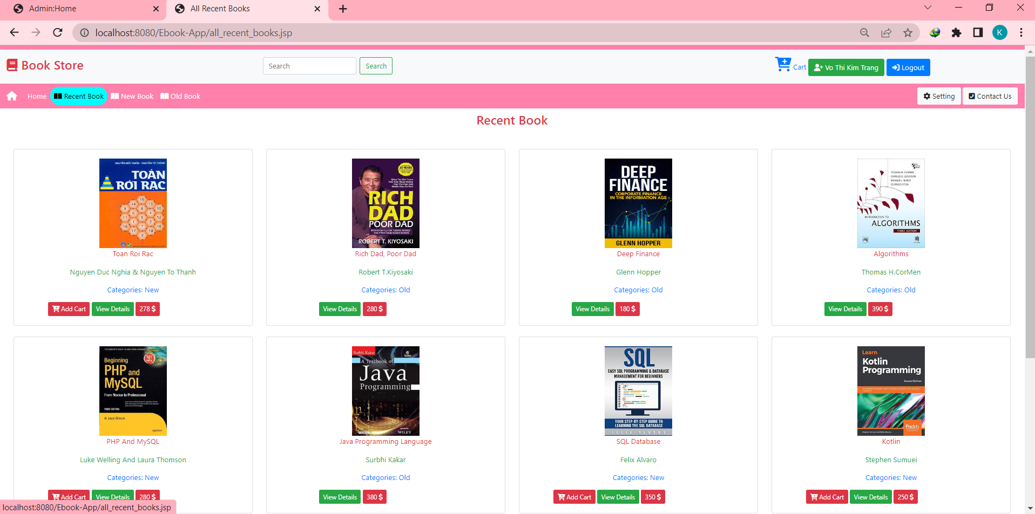Focus the book Search input field
Viewport: 1035px width, 514px height.
[x=309, y=66]
